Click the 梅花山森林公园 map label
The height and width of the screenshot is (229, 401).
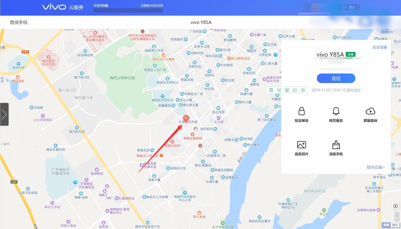[122, 78]
